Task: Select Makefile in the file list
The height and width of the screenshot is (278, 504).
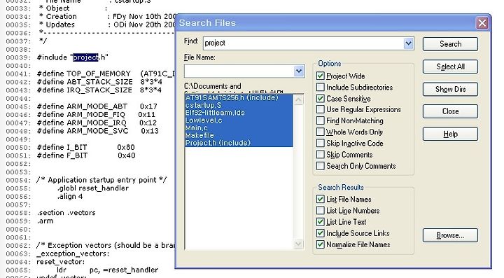Action: click(239, 135)
